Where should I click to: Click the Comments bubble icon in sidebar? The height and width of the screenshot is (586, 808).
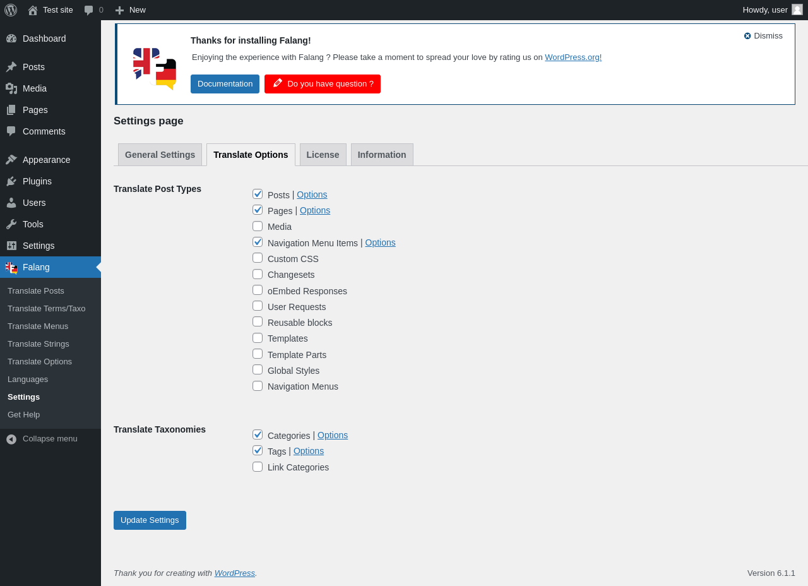pos(11,131)
